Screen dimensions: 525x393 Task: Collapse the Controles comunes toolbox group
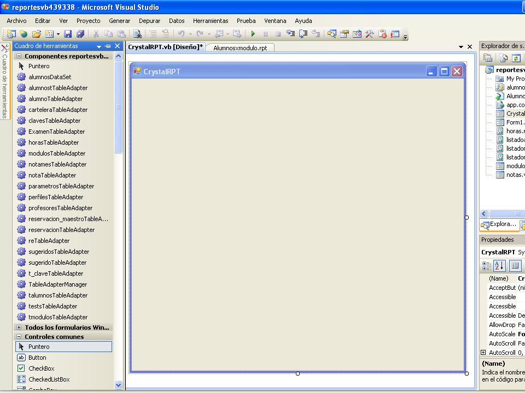[19, 337]
